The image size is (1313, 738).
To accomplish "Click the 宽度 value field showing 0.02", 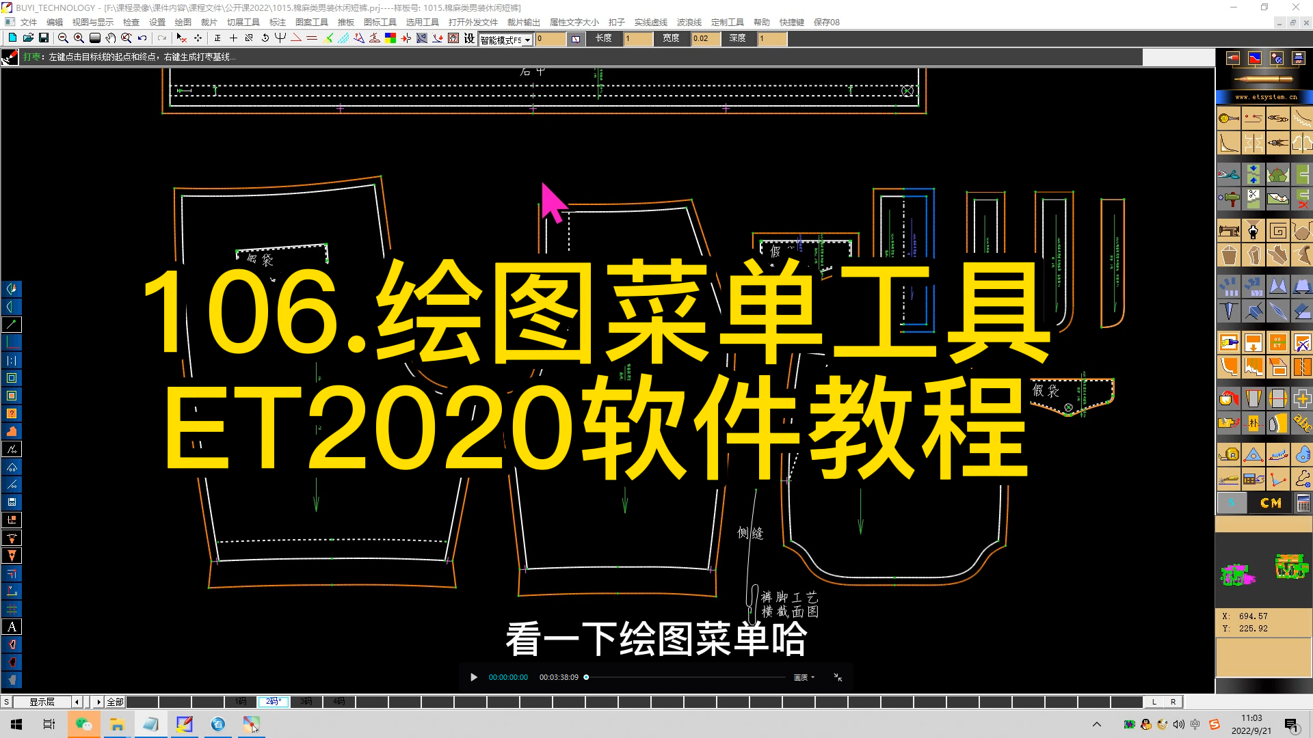I will [705, 39].
